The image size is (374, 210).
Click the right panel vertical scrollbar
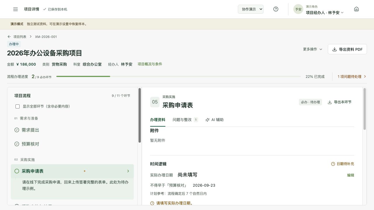365,109
